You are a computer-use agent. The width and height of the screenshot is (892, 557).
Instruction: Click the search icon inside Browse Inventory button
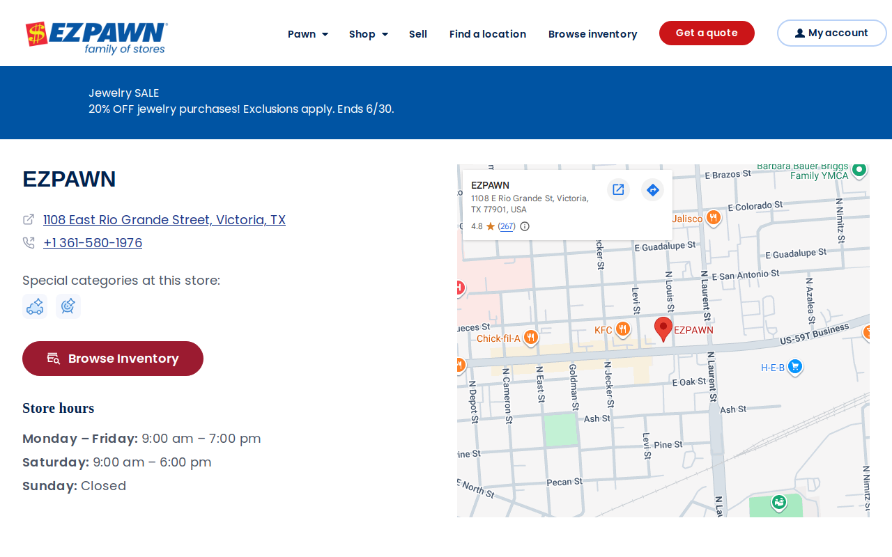53,359
